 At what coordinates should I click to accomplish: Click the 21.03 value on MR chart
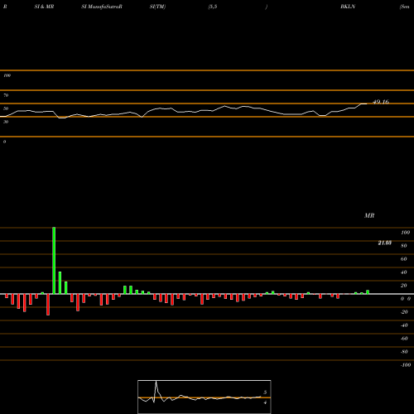pyautogui.click(x=385, y=243)
